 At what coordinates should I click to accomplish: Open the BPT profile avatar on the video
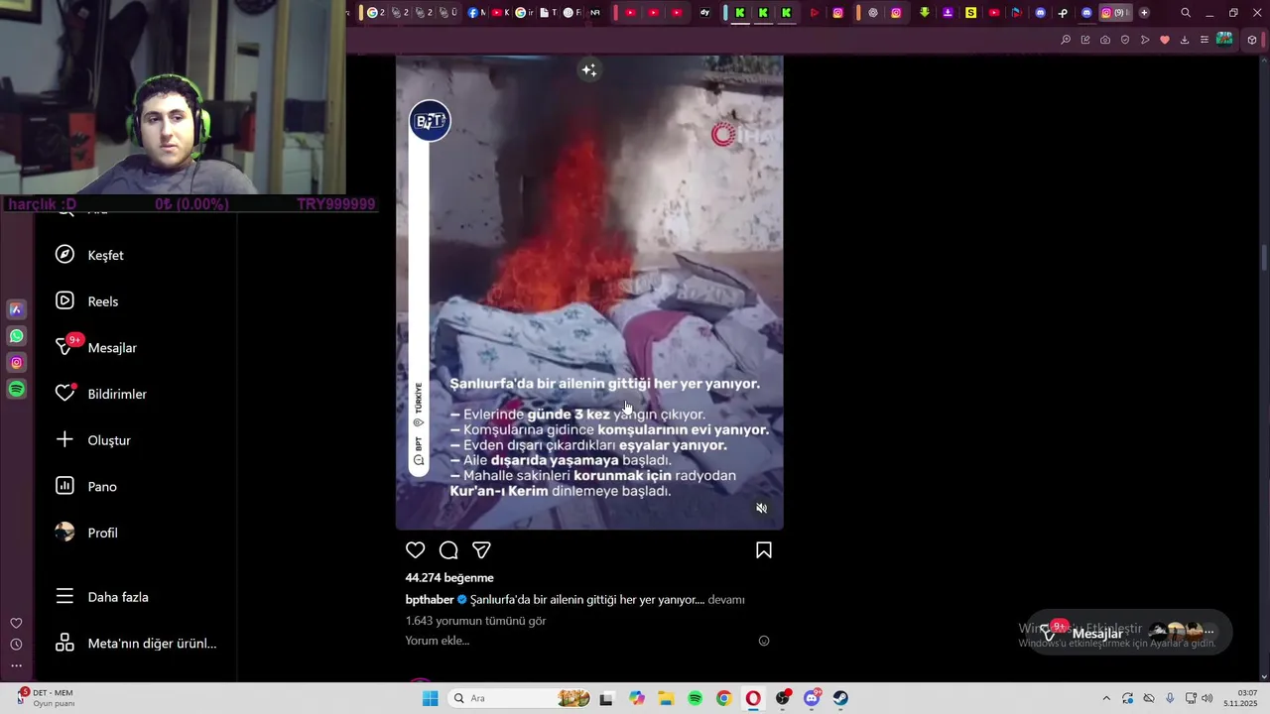pos(431,121)
